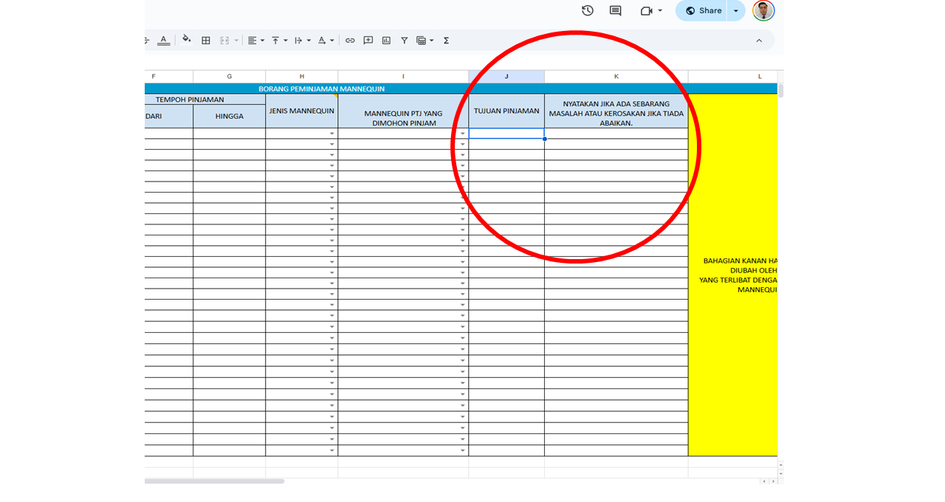Click the insert comment icon

tap(368, 41)
